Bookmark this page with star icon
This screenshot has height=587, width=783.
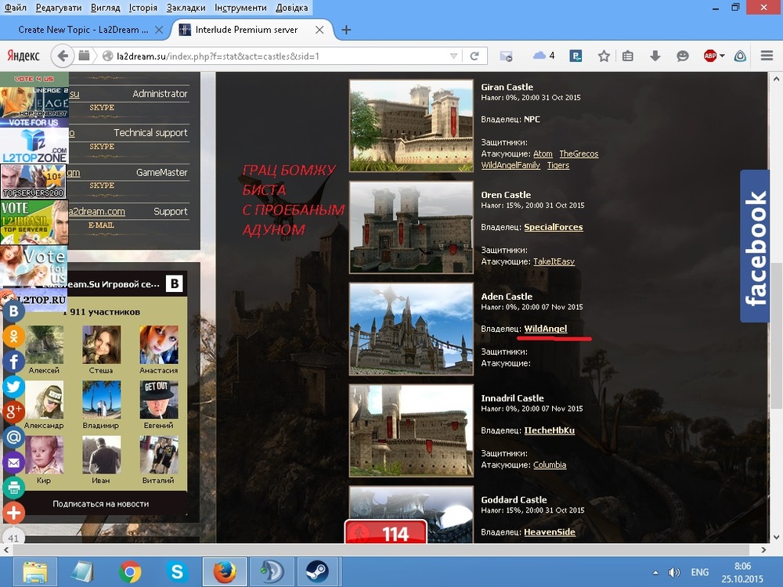click(x=604, y=56)
